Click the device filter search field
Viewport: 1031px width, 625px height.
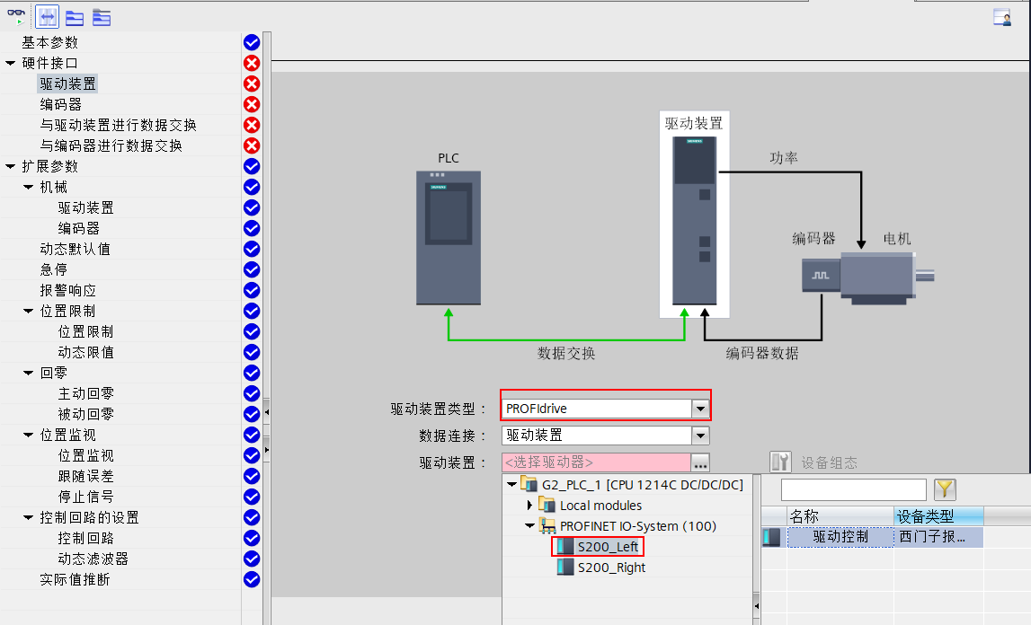click(854, 489)
